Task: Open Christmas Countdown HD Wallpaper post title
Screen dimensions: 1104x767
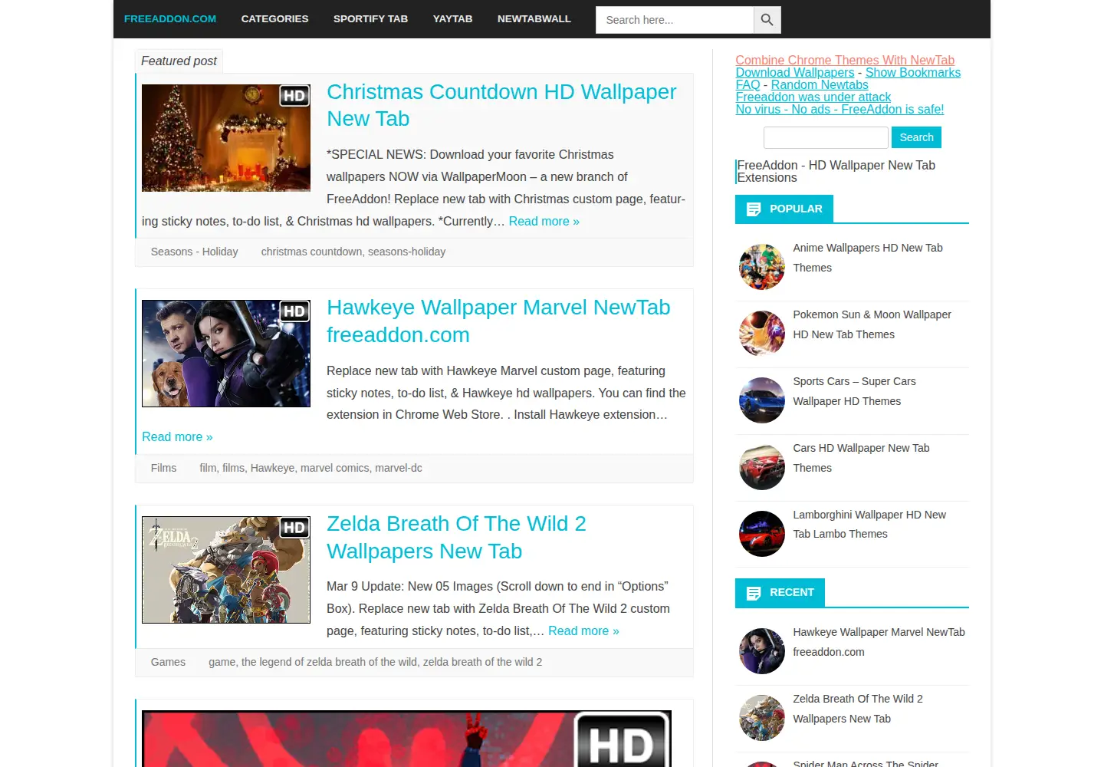Action: 501,105
